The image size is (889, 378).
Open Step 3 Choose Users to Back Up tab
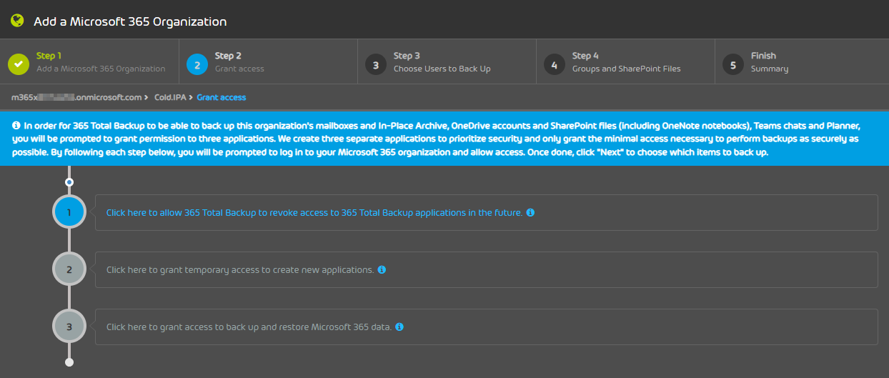coord(447,62)
